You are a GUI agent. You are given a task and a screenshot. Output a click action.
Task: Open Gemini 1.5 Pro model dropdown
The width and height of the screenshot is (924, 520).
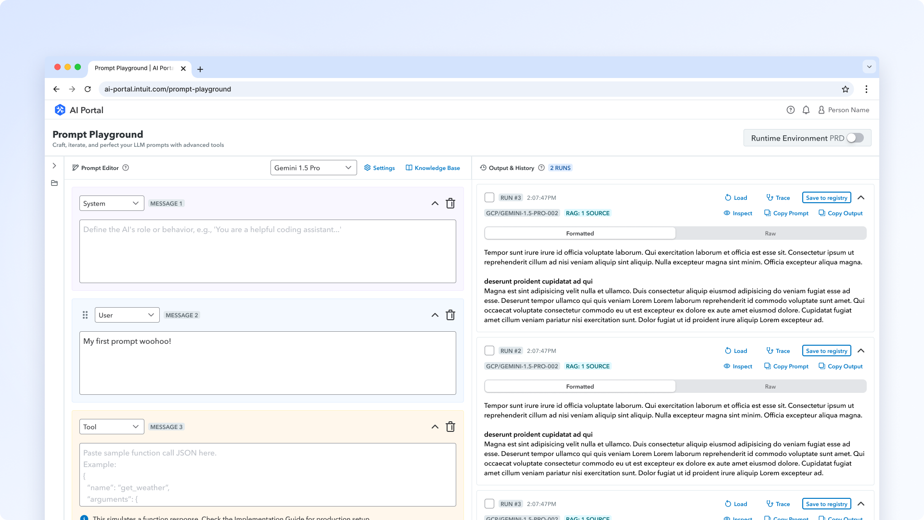[x=313, y=168]
